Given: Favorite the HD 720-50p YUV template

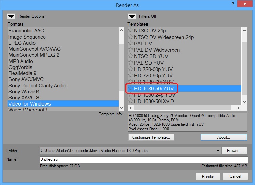Looking at the screenshot, I should 131,75.
